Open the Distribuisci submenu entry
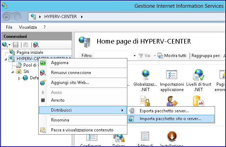The width and height of the screenshot is (226, 147). [83, 110]
